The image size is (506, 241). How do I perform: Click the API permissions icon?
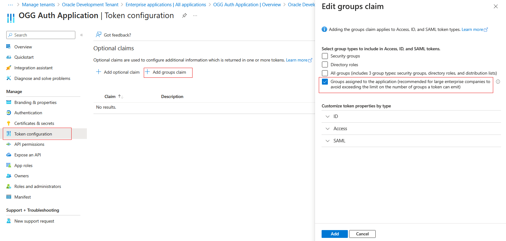tap(9, 144)
